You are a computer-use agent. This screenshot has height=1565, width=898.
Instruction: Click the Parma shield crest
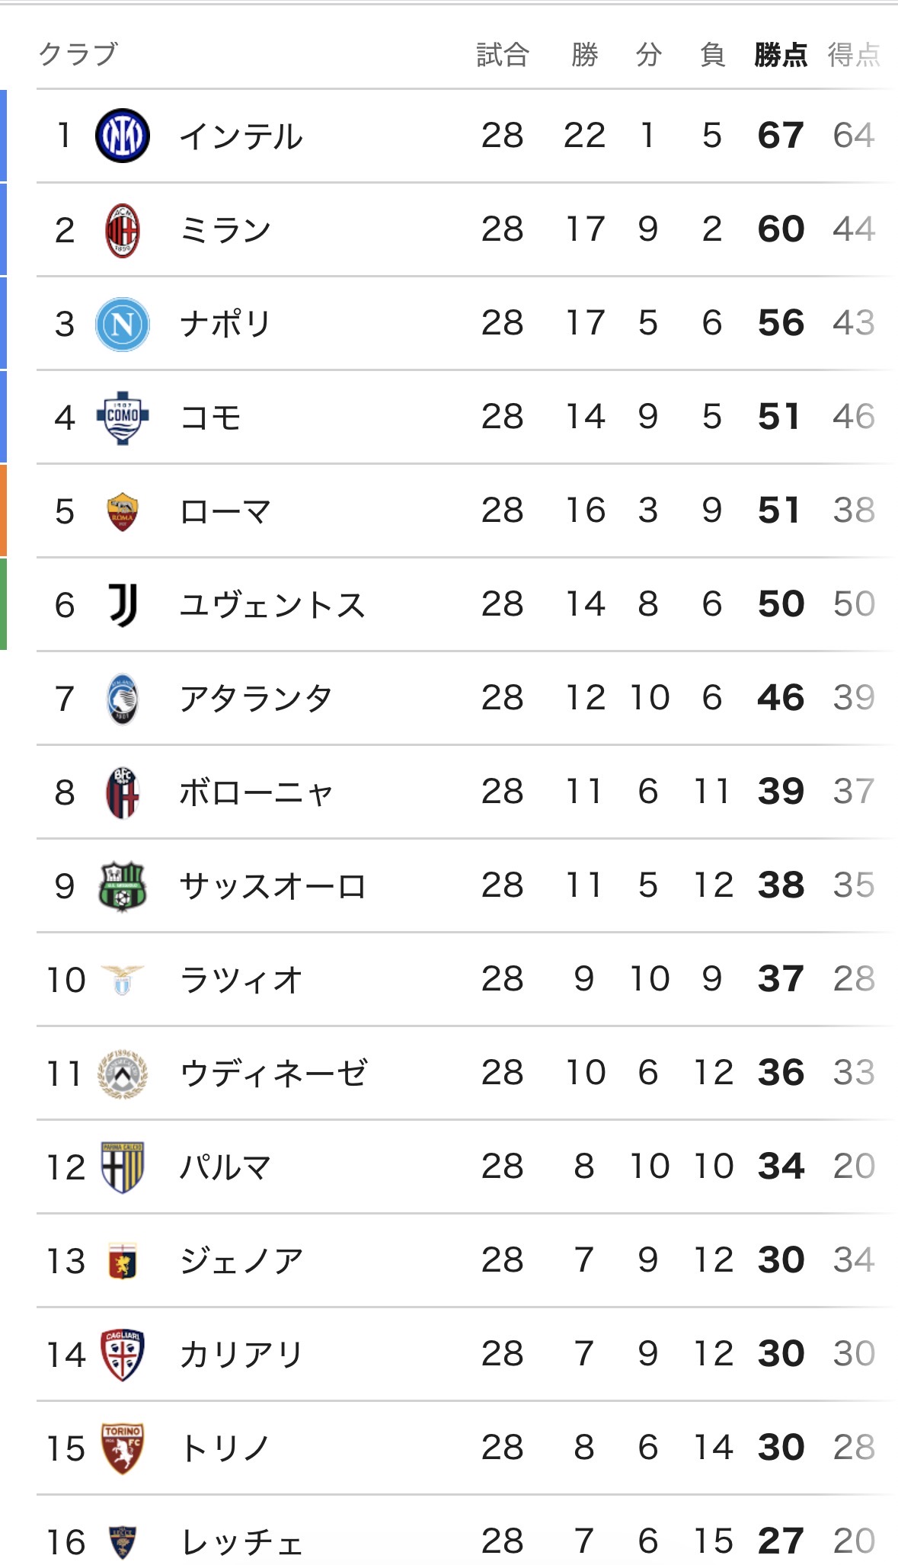pos(122,1167)
